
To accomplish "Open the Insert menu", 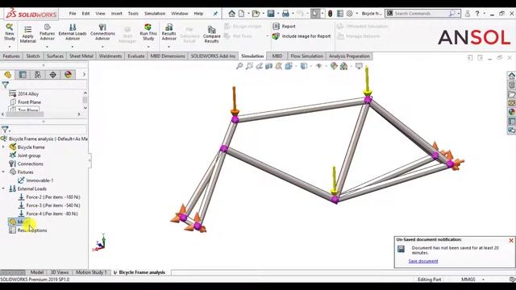I will pos(116,14).
